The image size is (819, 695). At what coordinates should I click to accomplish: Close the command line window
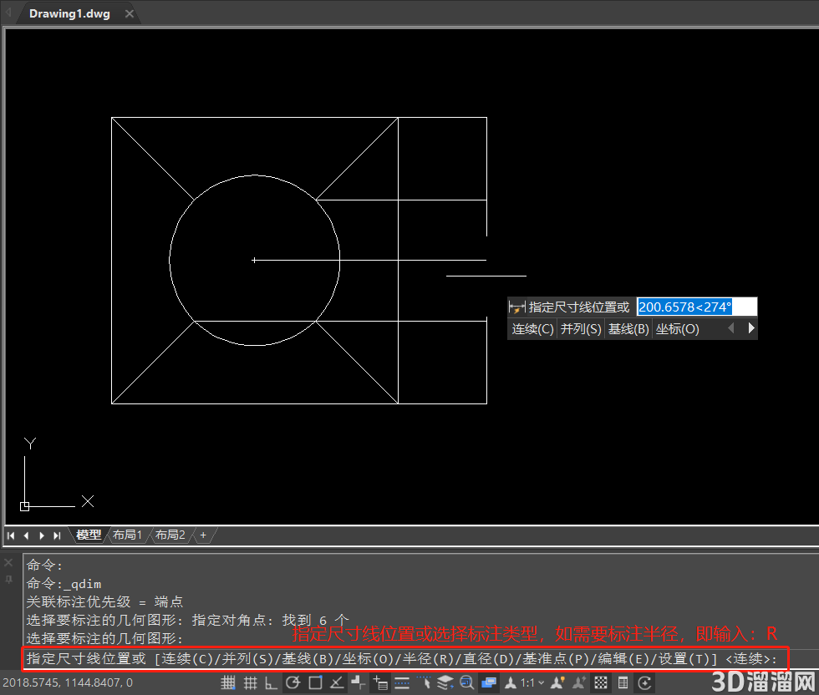8,562
